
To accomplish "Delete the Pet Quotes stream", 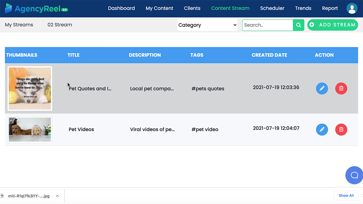I will click(341, 88).
